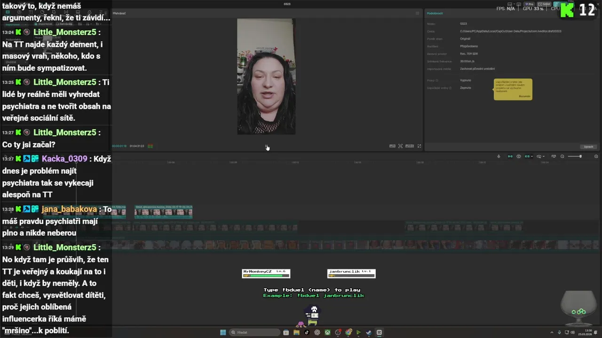Click the player zoom magnifier icon

401,146
